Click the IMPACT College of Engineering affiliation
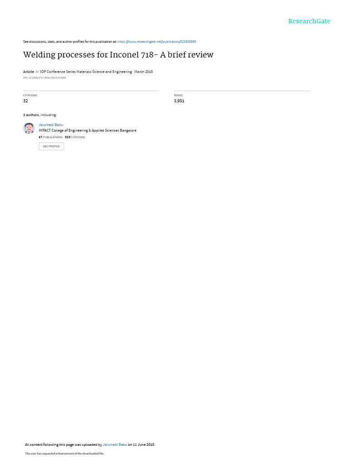348x464 pixels. (x=87, y=130)
